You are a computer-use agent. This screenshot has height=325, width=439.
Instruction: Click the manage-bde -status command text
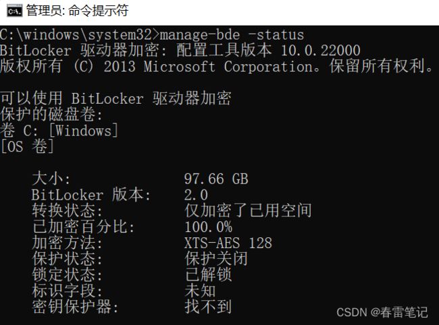click(232, 35)
